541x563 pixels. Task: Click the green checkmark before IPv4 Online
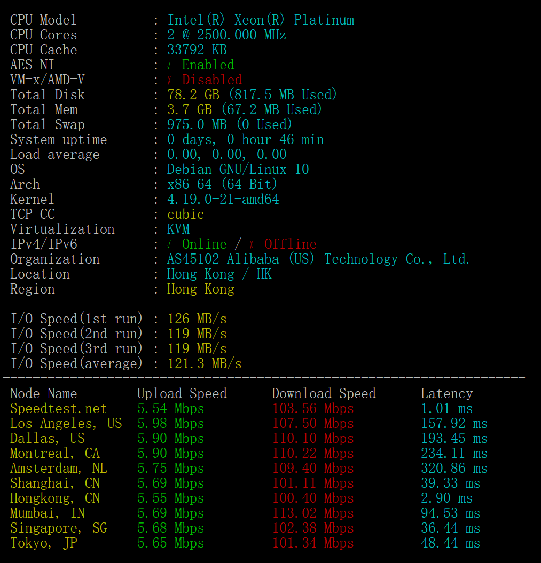[x=169, y=244]
